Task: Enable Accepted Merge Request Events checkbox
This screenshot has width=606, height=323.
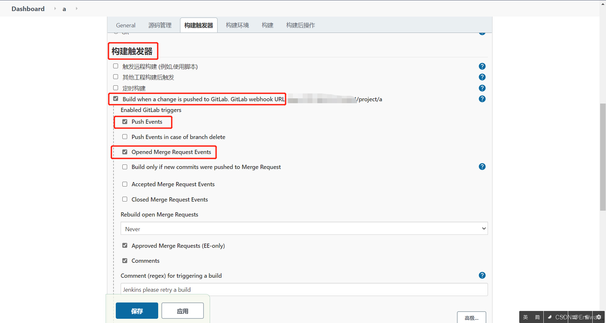Action: 125,184
